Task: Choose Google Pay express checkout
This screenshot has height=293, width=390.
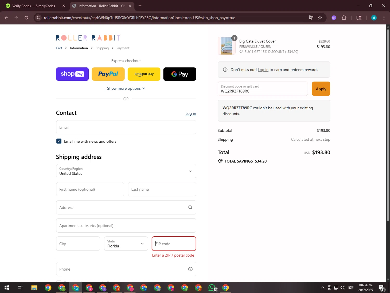Action: tap(180, 74)
